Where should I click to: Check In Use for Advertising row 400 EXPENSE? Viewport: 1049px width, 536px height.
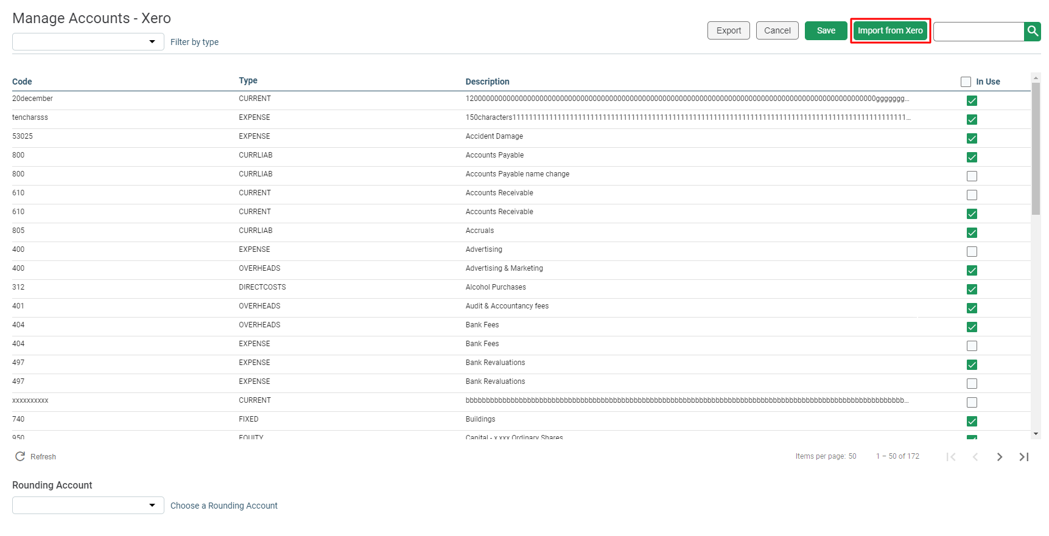[x=972, y=252]
